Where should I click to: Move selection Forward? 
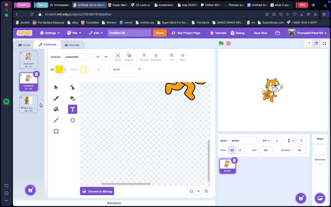(x=144, y=57)
